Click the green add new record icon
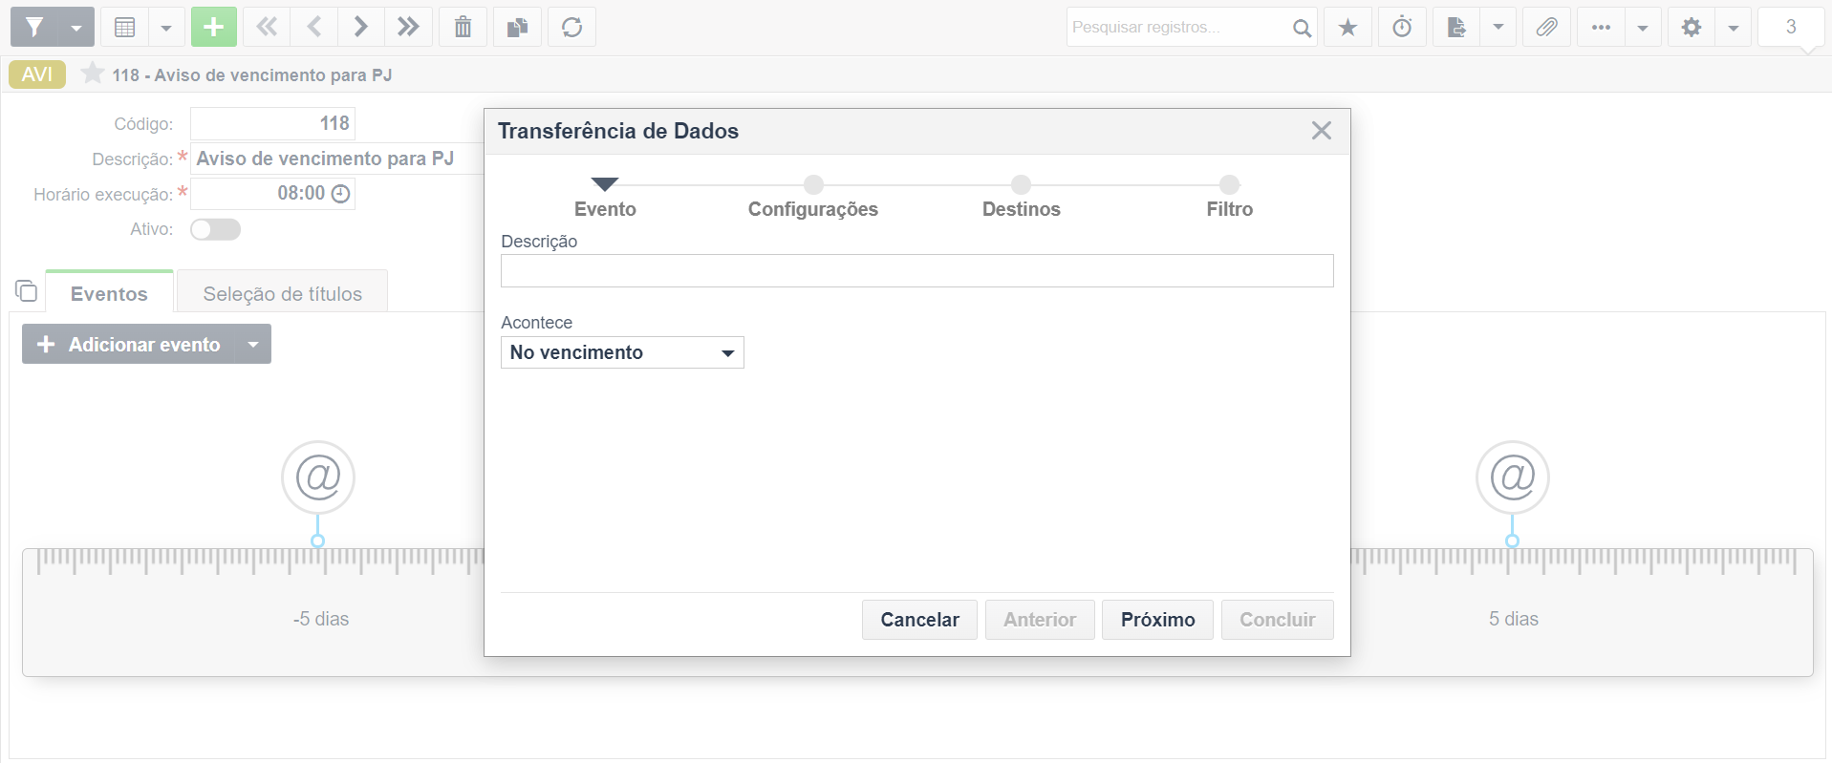This screenshot has height=763, width=1832. pos(213,27)
